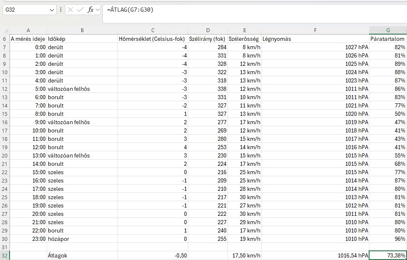Select the average temperature cell -0,50
The image size is (407, 260).
pos(153,255)
